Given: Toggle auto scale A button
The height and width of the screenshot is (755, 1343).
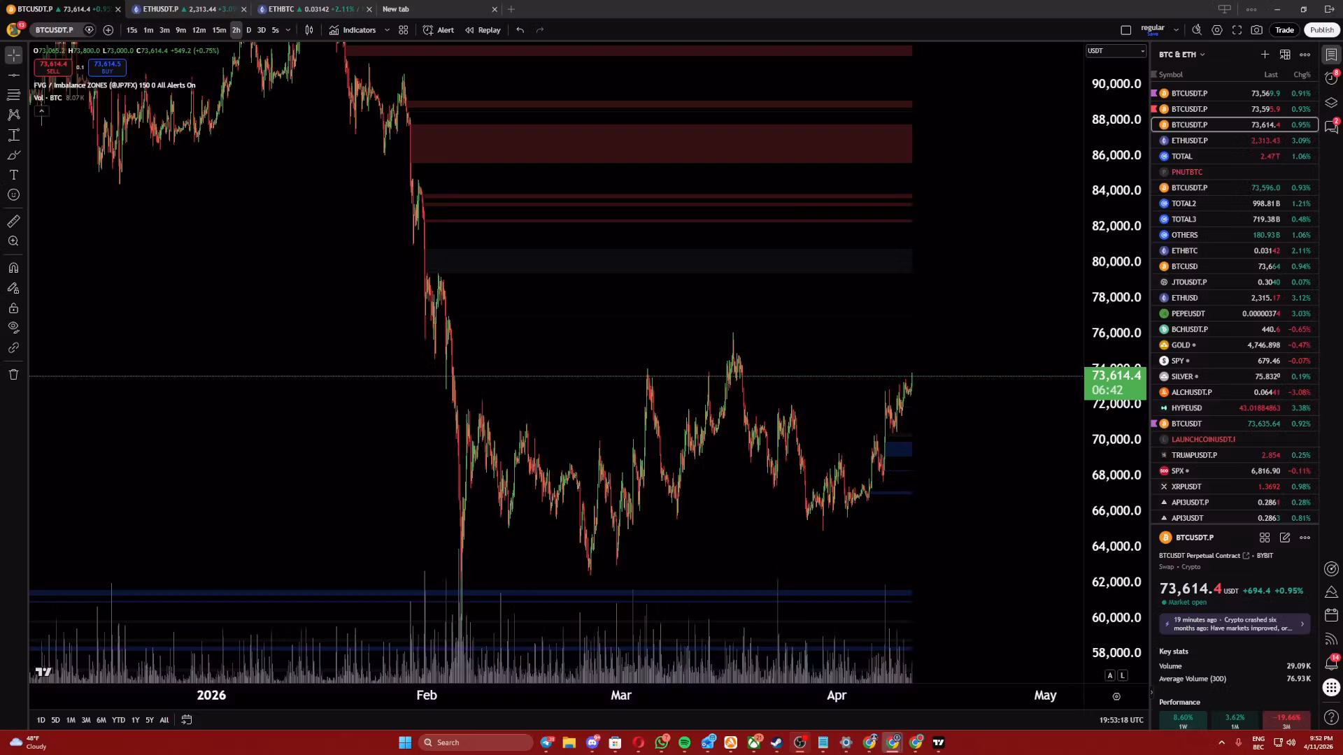Looking at the screenshot, I should tap(1109, 675).
